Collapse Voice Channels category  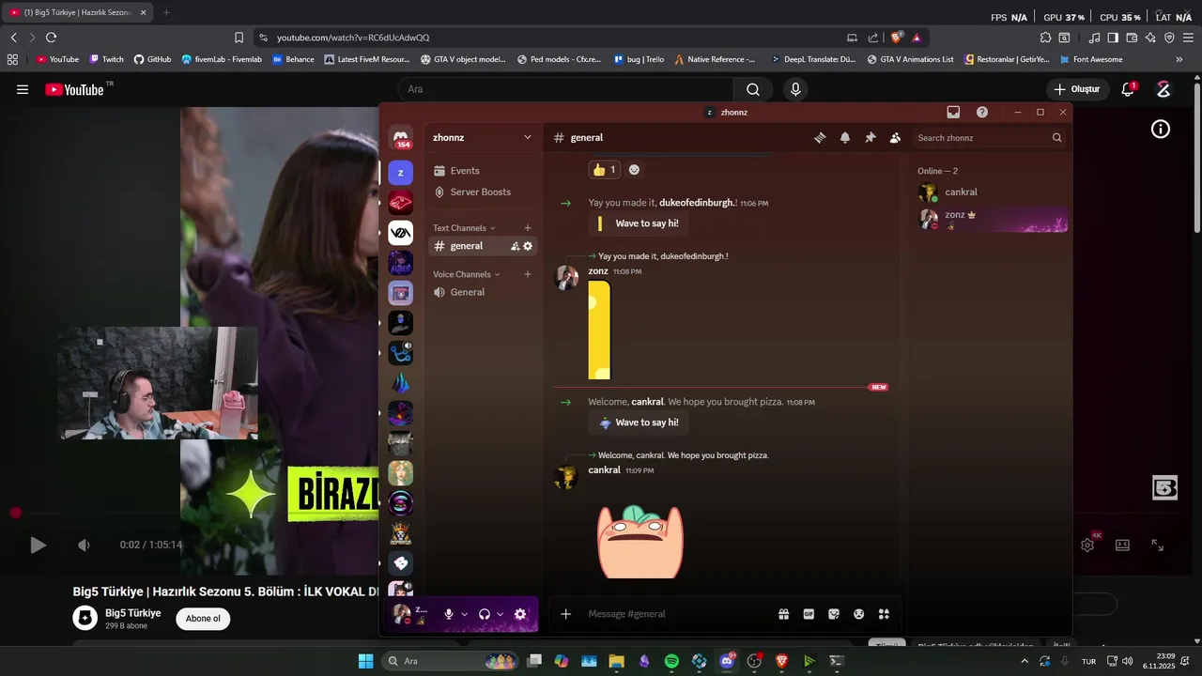[467, 274]
